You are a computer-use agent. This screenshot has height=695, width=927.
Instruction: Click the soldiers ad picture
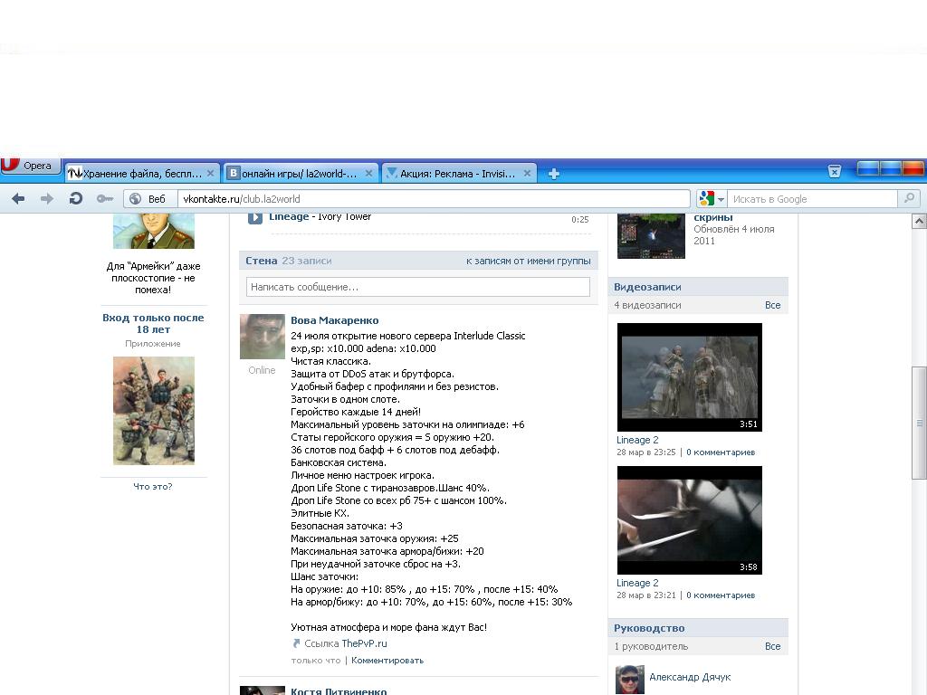pos(154,411)
